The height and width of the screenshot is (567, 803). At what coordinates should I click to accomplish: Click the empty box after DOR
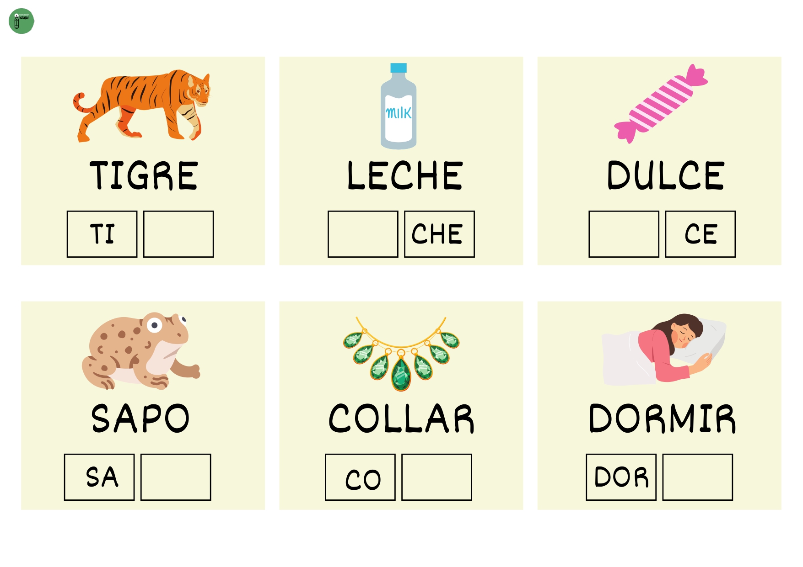pyautogui.click(x=697, y=477)
